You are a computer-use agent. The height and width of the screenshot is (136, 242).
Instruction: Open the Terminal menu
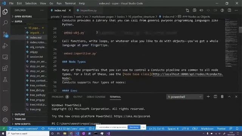coord(70,3)
